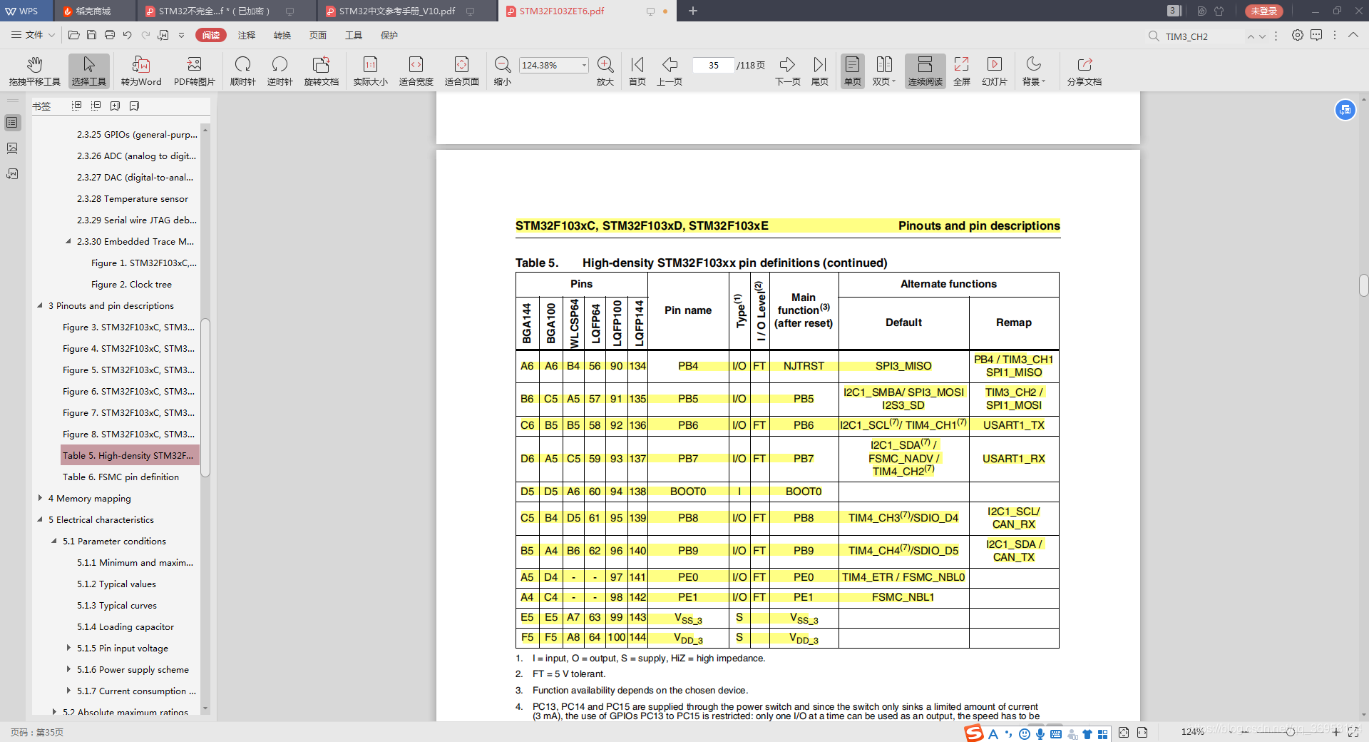
Task: Share the document via 分享文档
Action: [1085, 71]
